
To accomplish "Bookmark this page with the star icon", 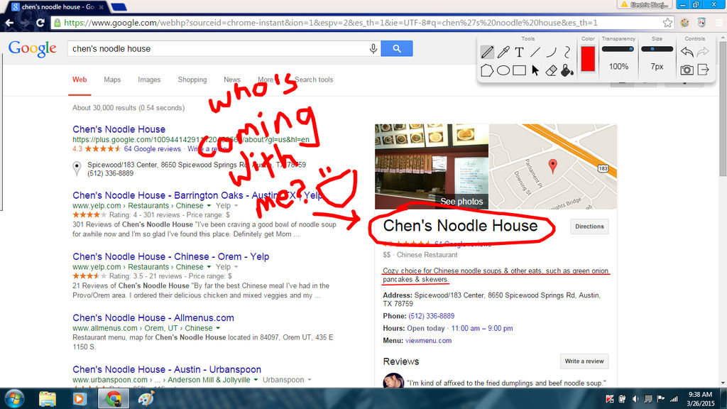I will pos(667,23).
